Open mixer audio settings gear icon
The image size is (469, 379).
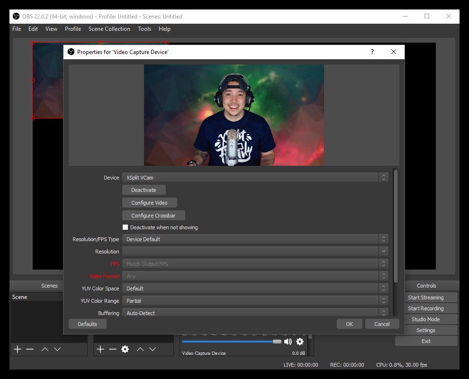[300, 342]
